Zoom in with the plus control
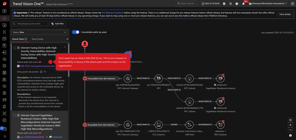Screen dimensions: 296x140 290,125
